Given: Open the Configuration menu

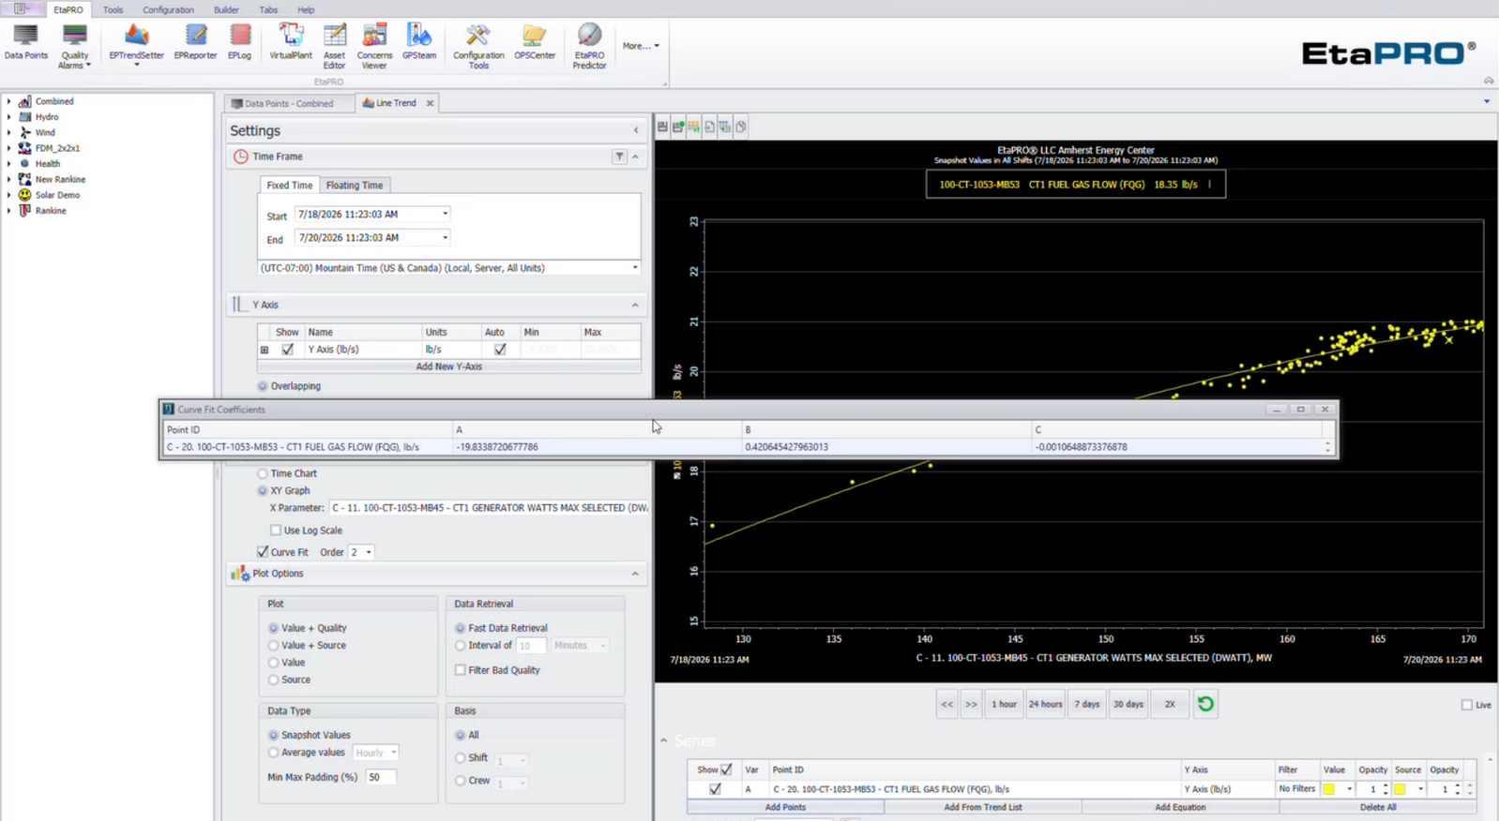Looking at the screenshot, I should click(168, 10).
